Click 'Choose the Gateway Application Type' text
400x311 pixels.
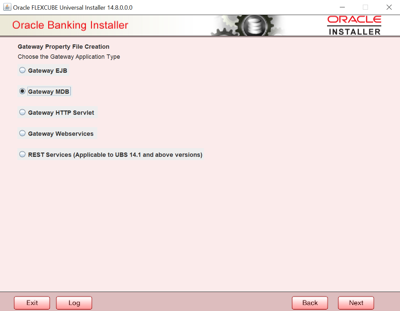coord(69,57)
